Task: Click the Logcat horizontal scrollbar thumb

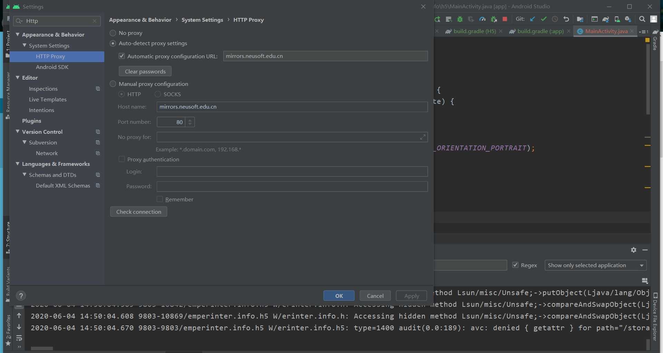Action: pos(42,349)
